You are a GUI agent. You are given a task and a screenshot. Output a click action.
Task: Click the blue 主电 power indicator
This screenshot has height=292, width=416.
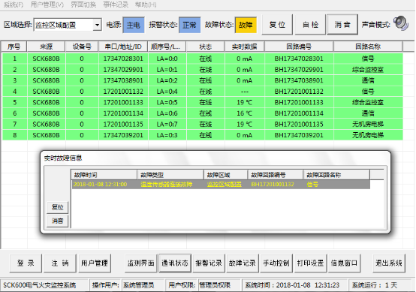134,25
